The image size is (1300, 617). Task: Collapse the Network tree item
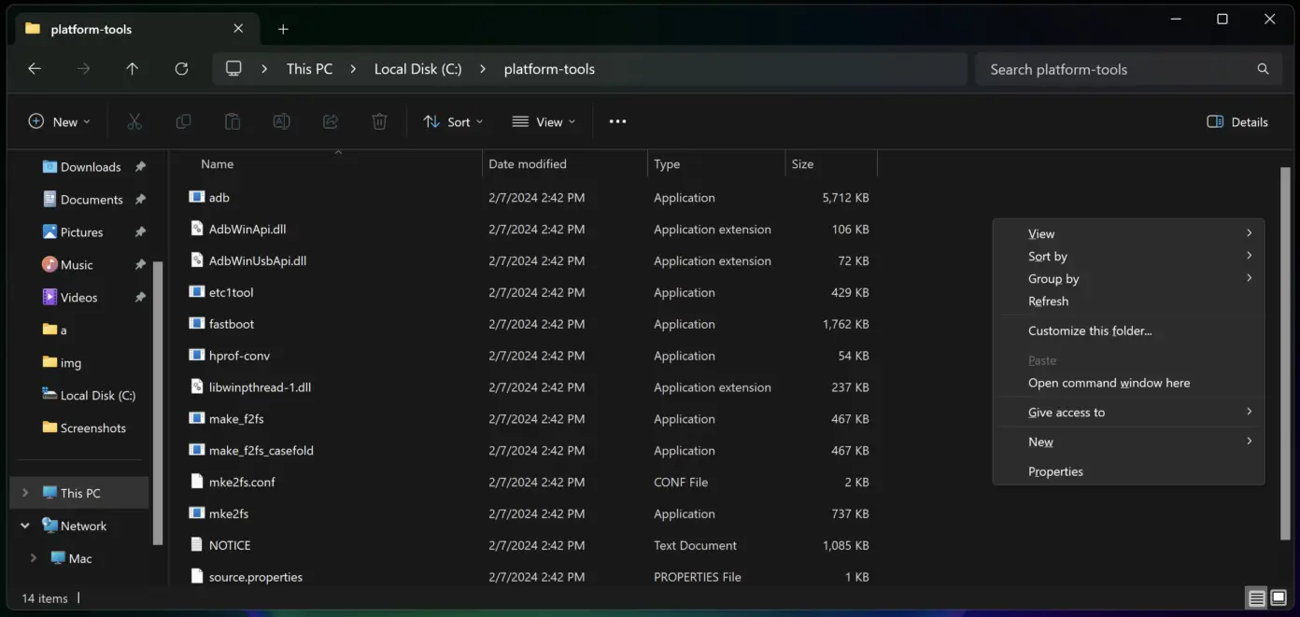point(24,525)
